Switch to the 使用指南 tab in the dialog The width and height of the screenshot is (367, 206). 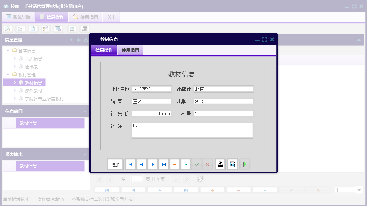tap(130, 49)
